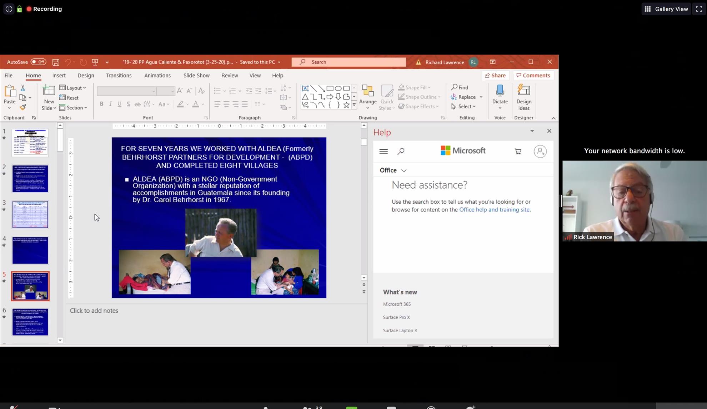
Task: Click the font color swatch button
Action: [195, 104]
